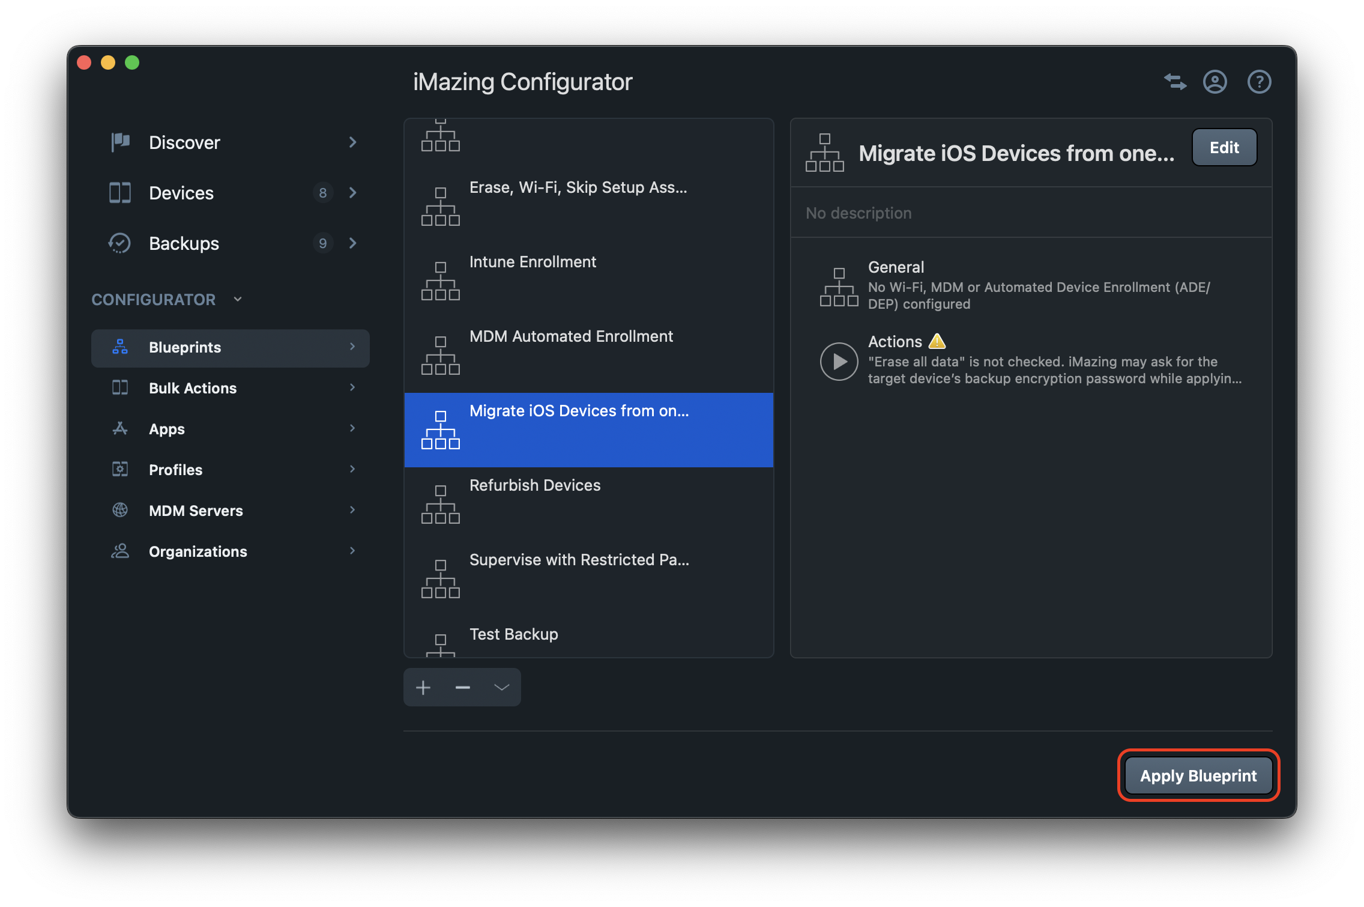Click the Blueprints icon in the Configurator section
The height and width of the screenshot is (907, 1364).
(119, 347)
